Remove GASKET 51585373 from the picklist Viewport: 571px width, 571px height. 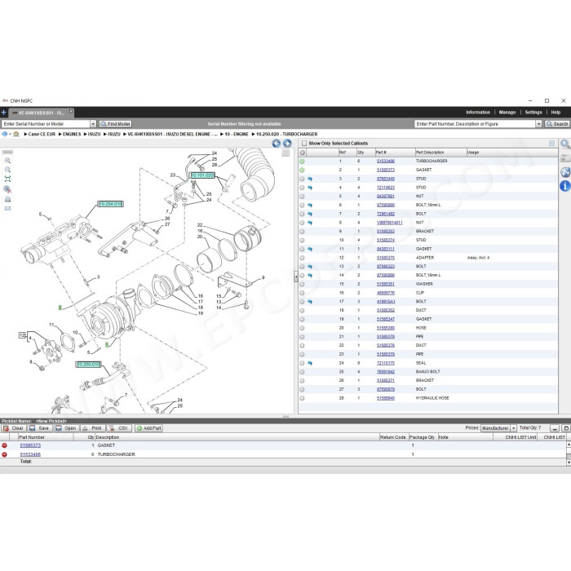4,445
